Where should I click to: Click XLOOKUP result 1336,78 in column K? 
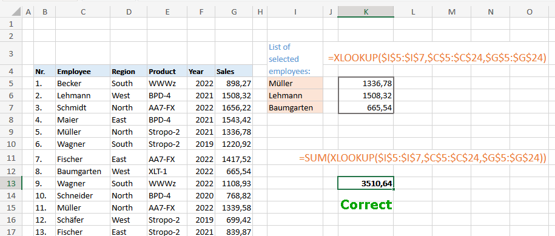[x=366, y=84]
